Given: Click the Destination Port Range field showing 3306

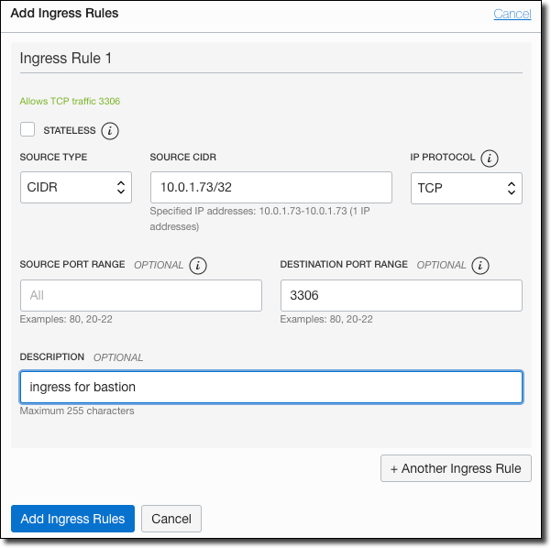Looking at the screenshot, I should click(401, 295).
